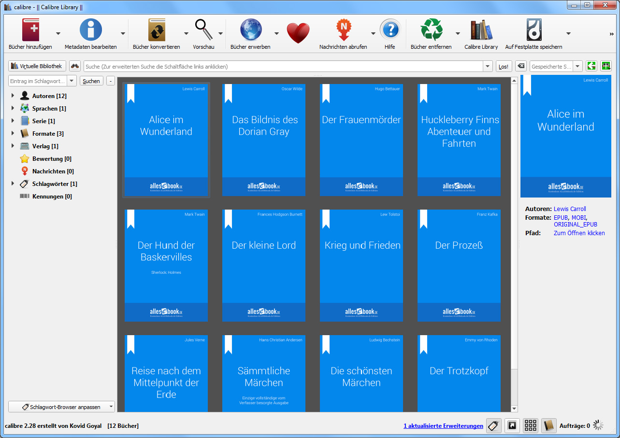Click the Los! search button
Screen dimensions: 620x438
tap(504, 67)
